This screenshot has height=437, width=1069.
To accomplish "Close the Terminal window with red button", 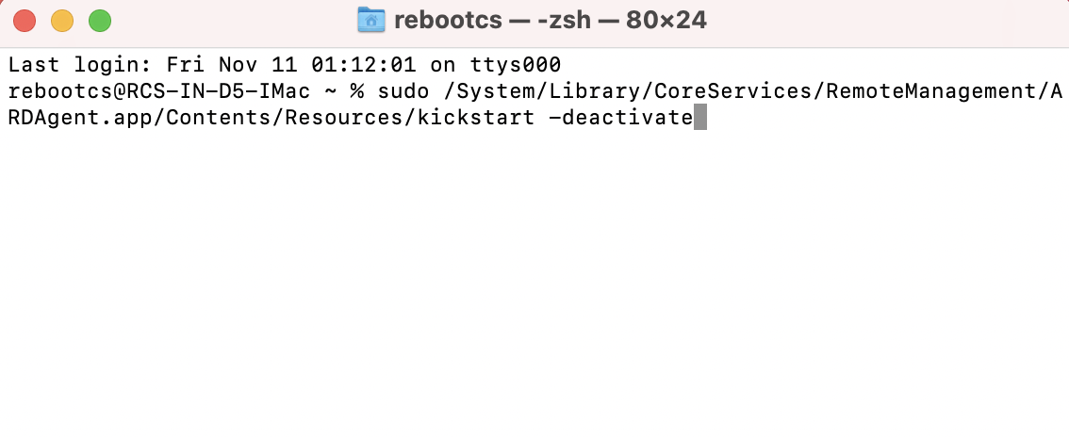I will click(25, 20).
